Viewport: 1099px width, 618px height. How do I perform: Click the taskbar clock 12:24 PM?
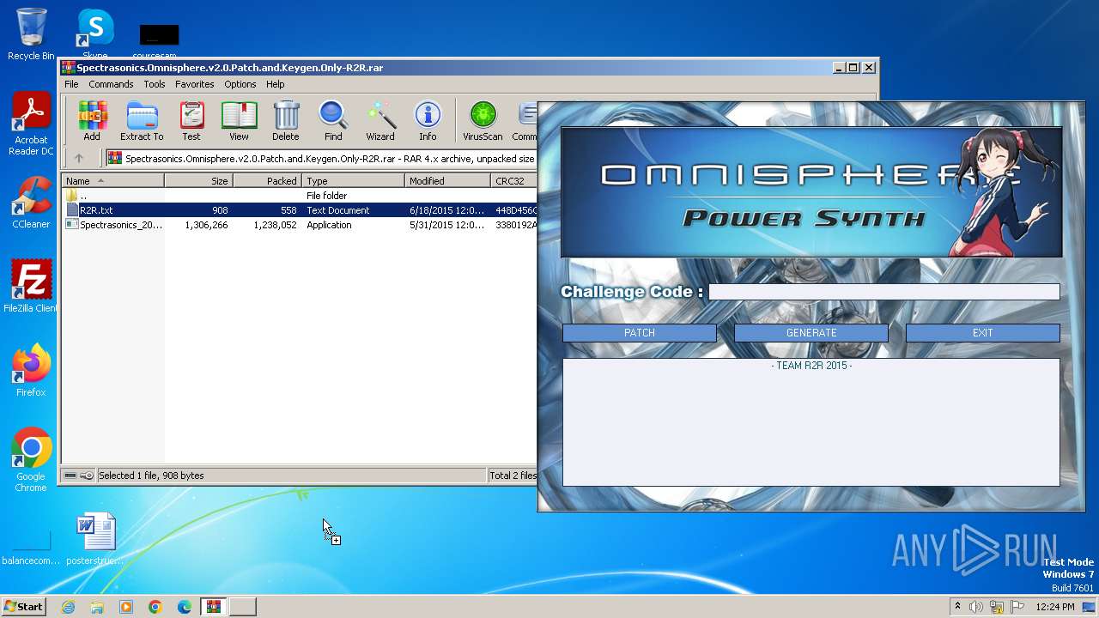1055,607
